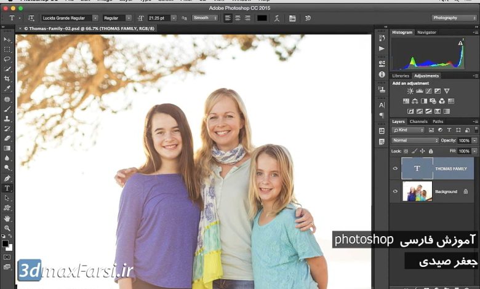Select the Crop tool
The width and height of the screenshot is (480, 289).
coord(7,79)
